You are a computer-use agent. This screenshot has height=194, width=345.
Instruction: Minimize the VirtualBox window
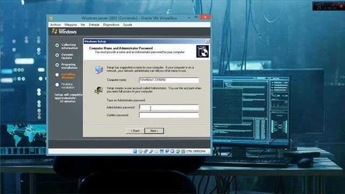[189, 17]
